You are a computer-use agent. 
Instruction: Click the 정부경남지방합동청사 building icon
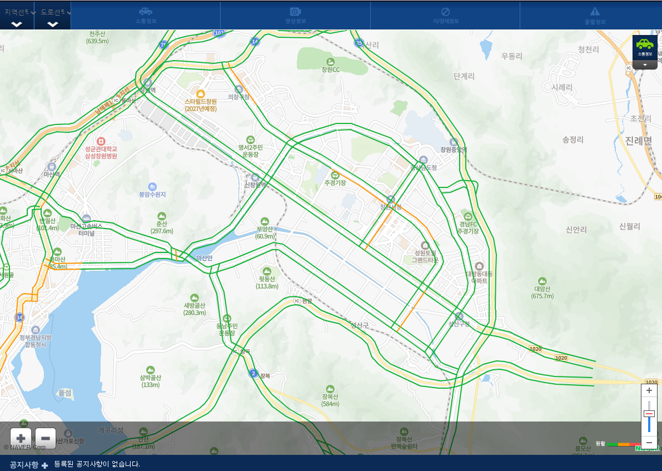tap(36, 330)
